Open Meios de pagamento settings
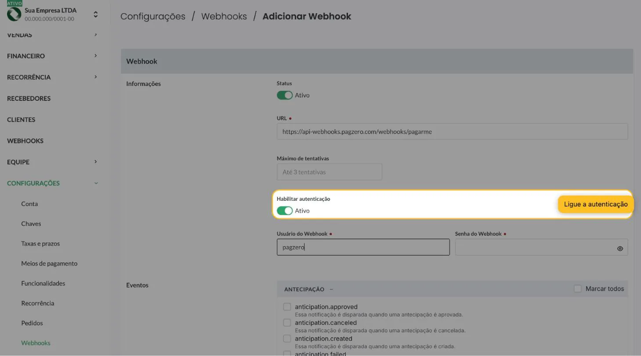This screenshot has height=356, width=641. (x=49, y=263)
